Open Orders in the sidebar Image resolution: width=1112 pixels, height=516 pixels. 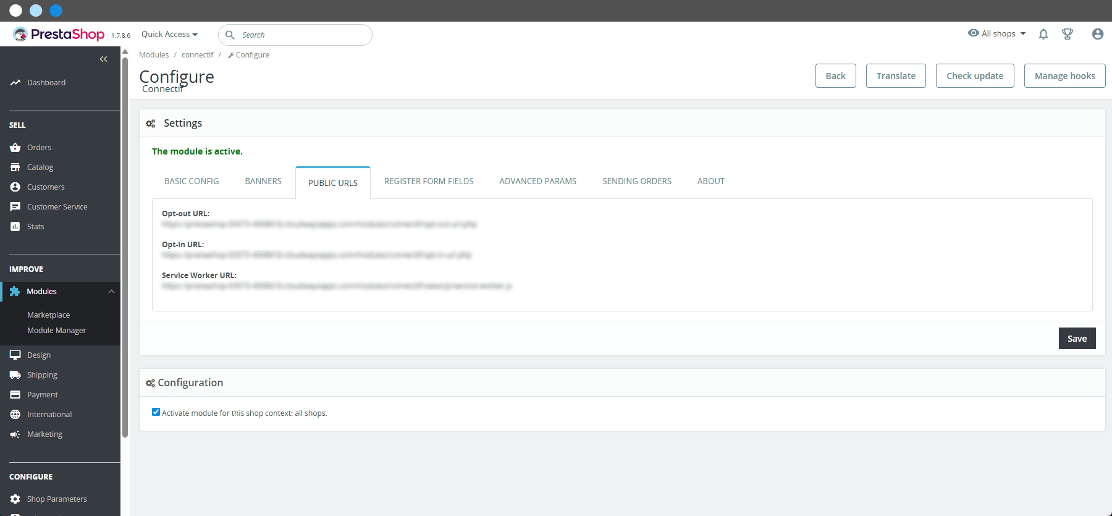point(39,147)
